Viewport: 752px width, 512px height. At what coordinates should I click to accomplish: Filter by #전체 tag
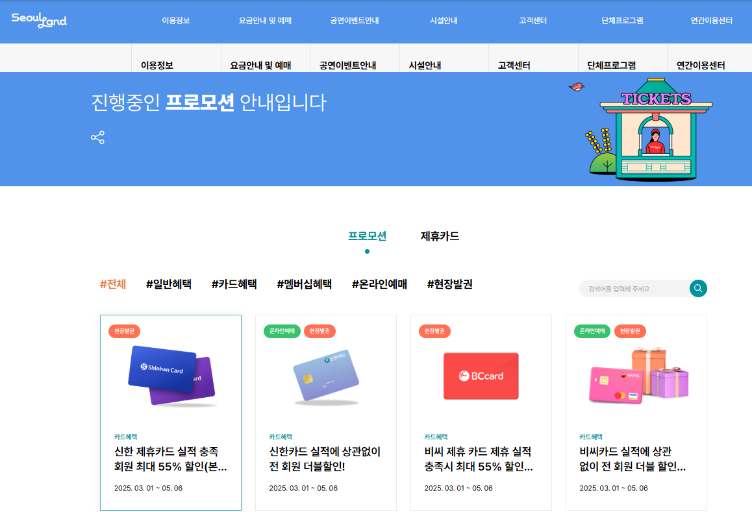113,284
